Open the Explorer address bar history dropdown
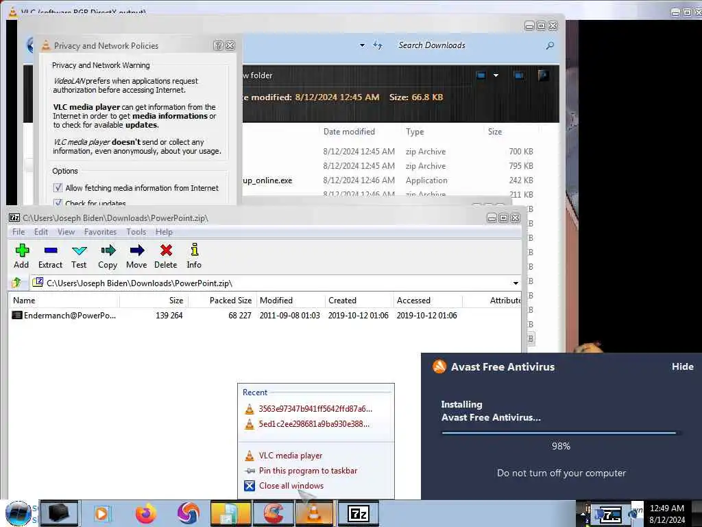The image size is (702, 527). point(362,45)
